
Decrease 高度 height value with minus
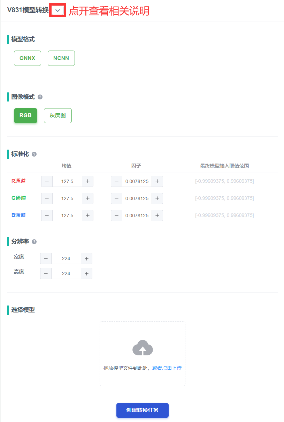coord(46,273)
